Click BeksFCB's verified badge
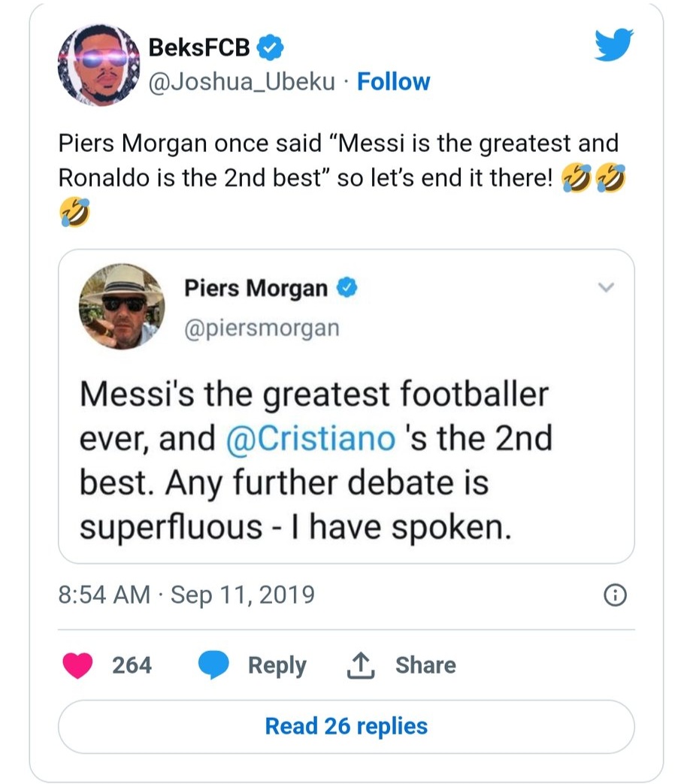This screenshot has width=693, height=784. point(271,48)
